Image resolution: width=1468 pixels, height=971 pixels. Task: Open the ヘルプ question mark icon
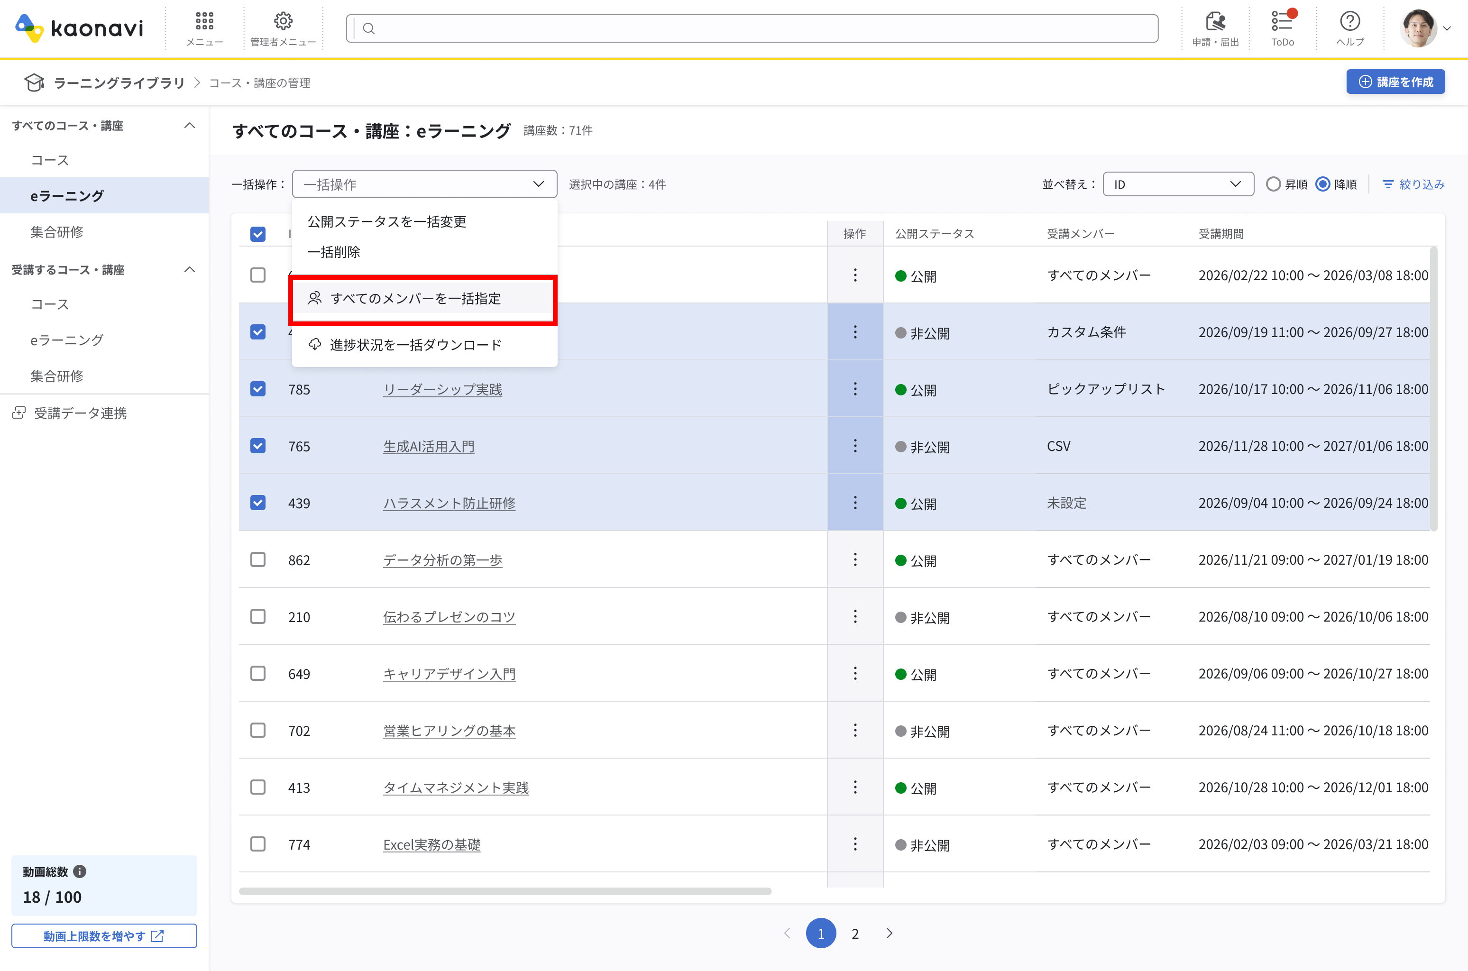[x=1350, y=21]
